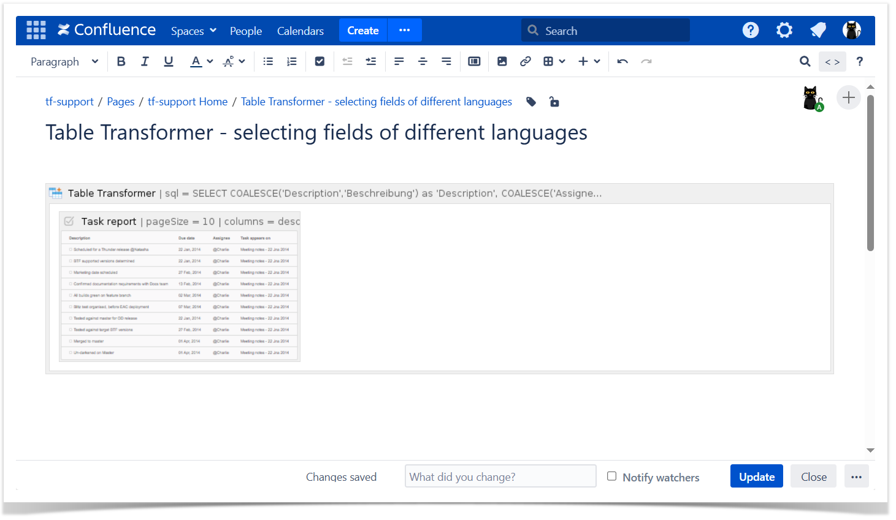
Task: Open page restrictions padlock icon
Action: tap(554, 102)
